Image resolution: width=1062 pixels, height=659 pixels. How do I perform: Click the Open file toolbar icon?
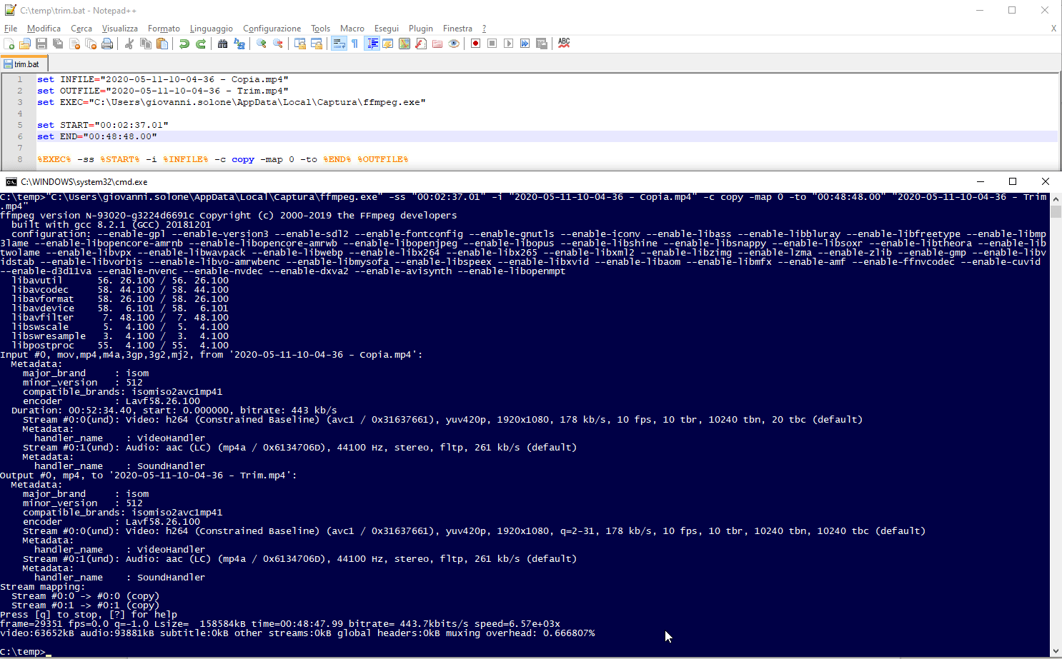[x=25, y=44]
